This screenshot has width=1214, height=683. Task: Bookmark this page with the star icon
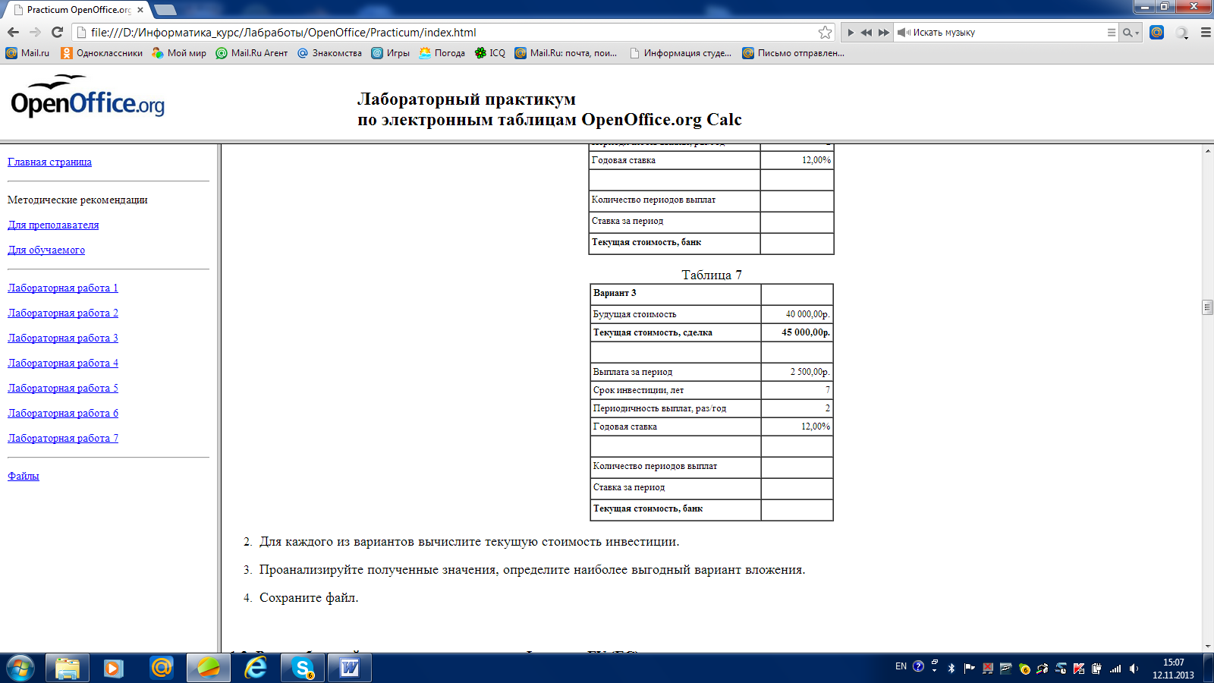point(825,32)
